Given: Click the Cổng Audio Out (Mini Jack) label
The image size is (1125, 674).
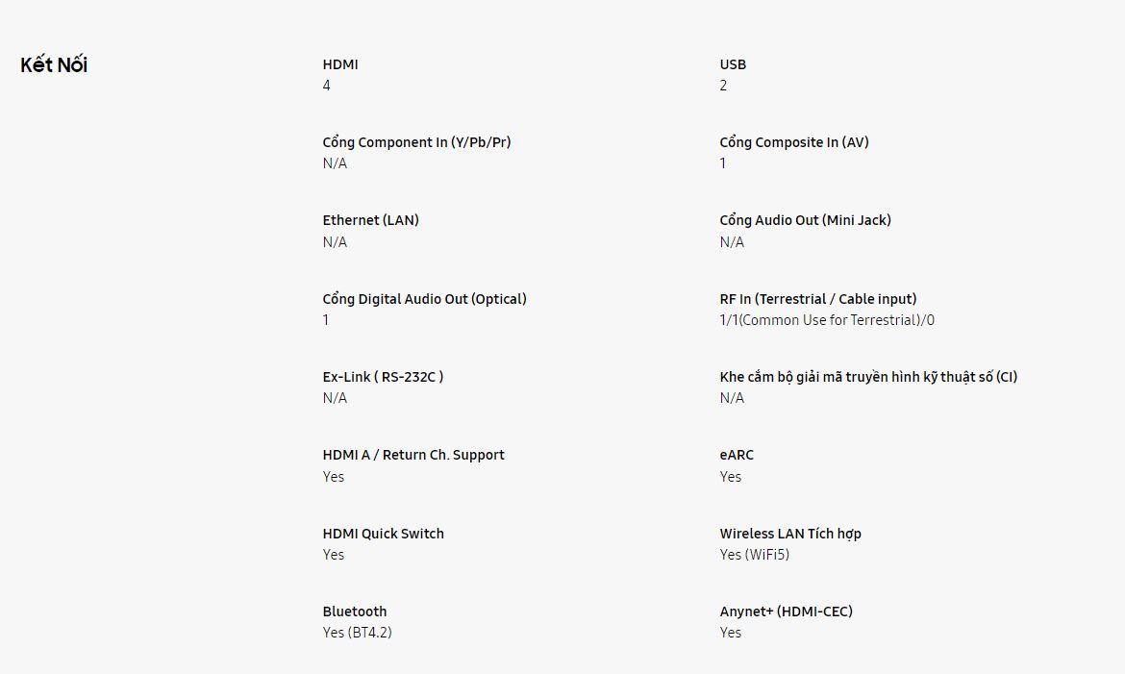Looking at the screenshot, I should 805,220.
